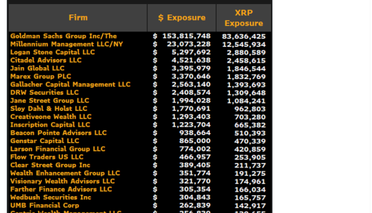Click the Jain Global LLC entry
Image resolution: width=372 pixels, height=213 pixels.
(37, 68)
